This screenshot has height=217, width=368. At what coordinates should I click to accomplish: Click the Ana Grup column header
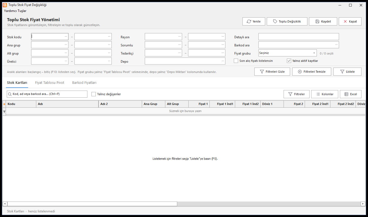(x=153, y=104)
